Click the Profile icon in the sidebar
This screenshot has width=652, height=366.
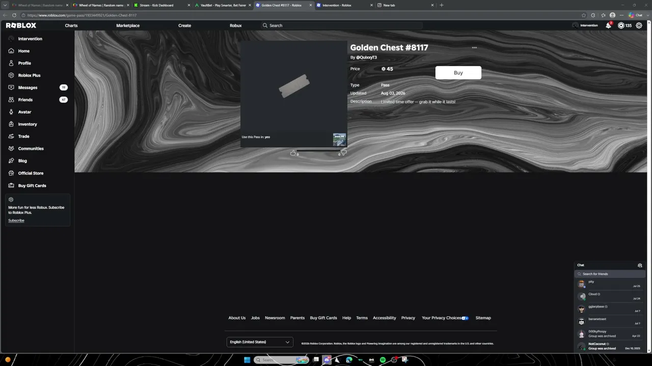(x=11, y=63)
